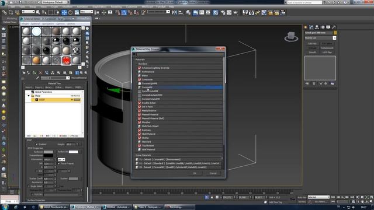This screenshot has width=374, height=210.
Task: Click the Align tool in main toolbar
Action: click(x=181, y=12)
